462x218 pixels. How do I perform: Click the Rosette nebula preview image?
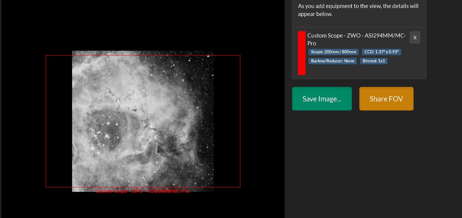tap(143, 121)
